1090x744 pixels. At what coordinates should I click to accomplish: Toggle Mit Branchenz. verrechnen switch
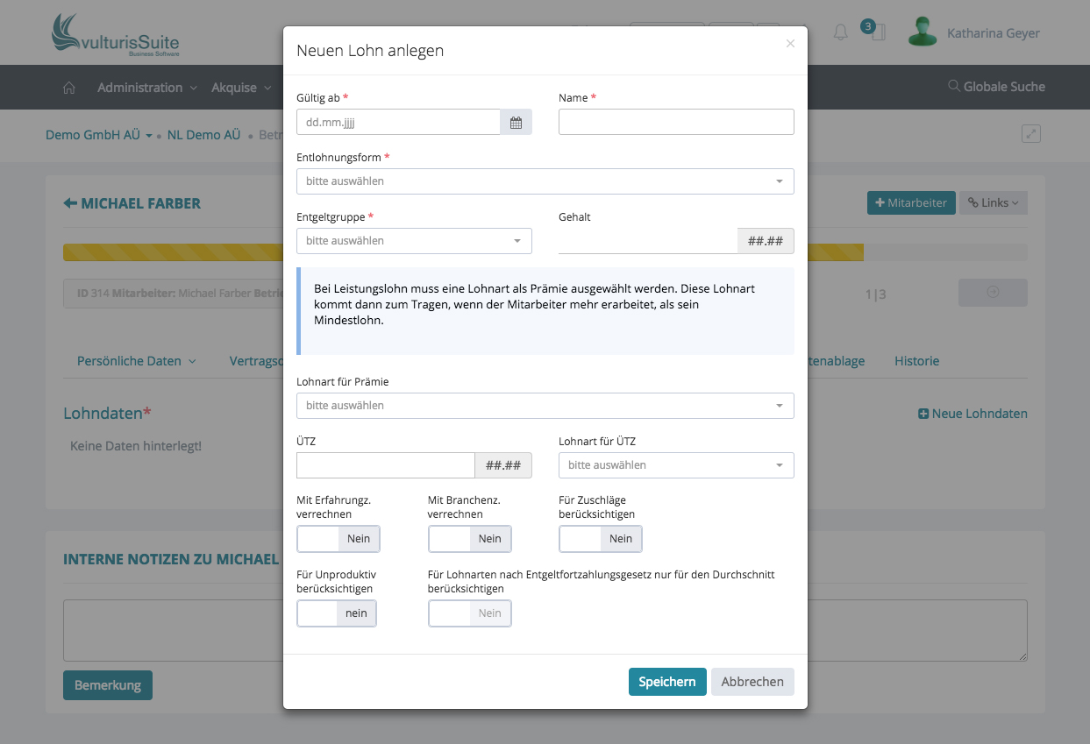click(x=469, y=539)
